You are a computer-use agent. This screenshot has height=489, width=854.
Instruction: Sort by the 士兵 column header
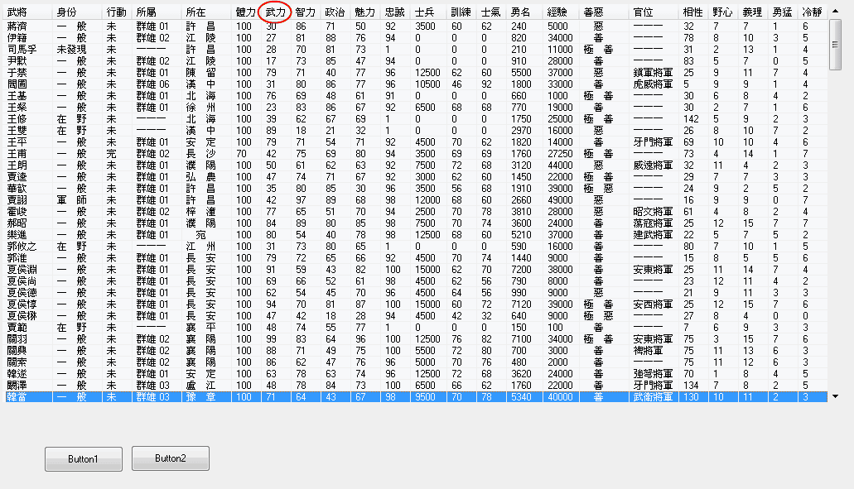coord(424,12)
